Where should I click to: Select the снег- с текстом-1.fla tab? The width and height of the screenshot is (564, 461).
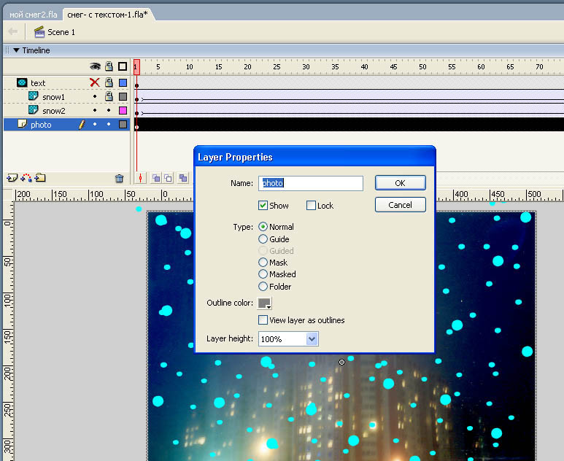(107, 15)
